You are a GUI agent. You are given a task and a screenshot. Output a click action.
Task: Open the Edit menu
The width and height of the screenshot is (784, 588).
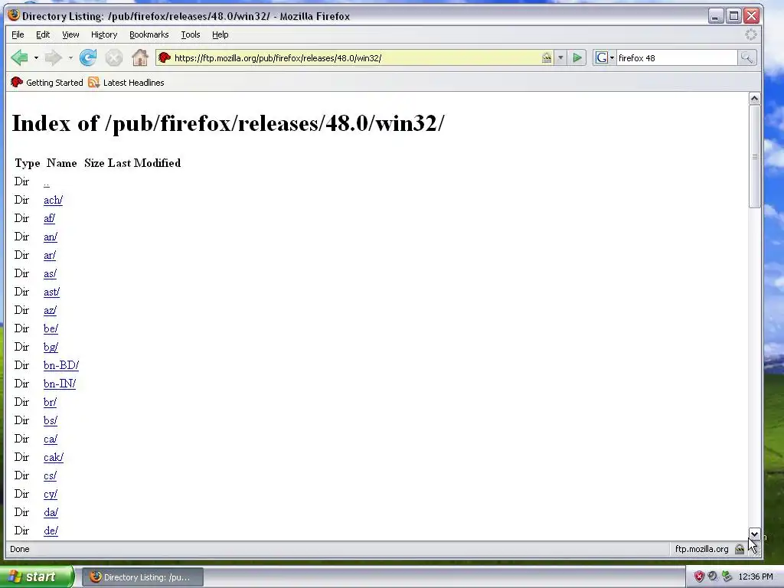coord(43,34)
